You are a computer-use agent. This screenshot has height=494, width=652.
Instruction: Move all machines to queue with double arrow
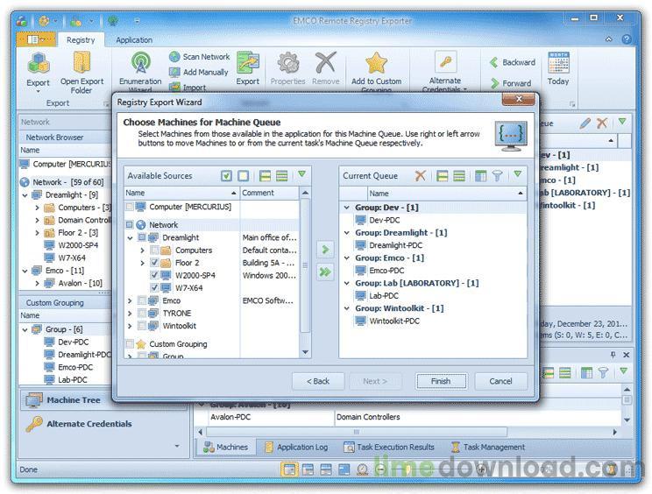point(325,272)
